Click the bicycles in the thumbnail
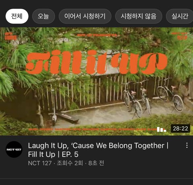The width and height of the screenshot is (193, 185). click(x=153, y=98)
